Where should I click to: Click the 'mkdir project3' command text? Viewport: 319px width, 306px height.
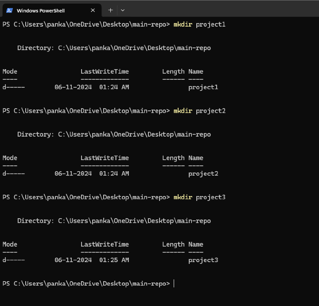pyautogui.click(x=199, y=197)
